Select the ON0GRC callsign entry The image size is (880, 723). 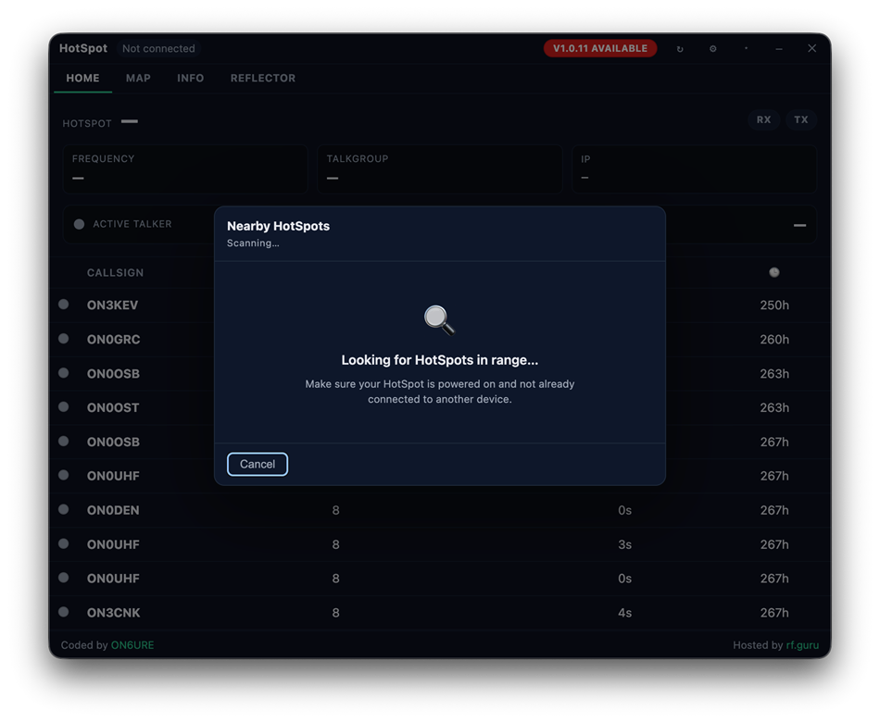tap(113, 340)
